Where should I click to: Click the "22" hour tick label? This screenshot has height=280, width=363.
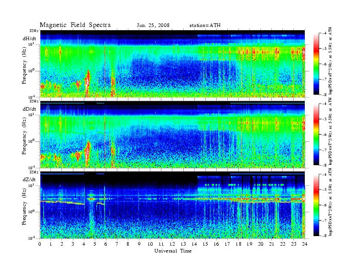[282, 244]
